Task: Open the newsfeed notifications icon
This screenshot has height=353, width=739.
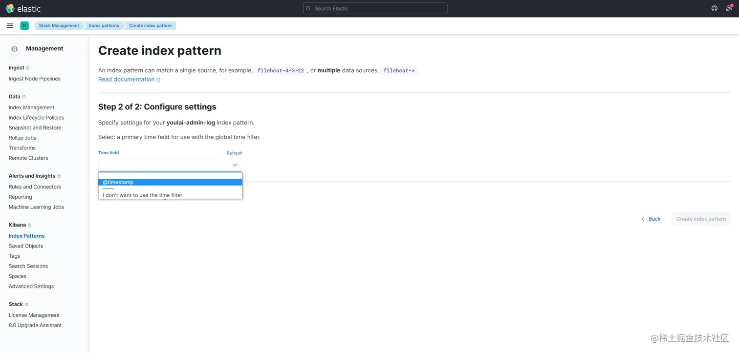Action: 729,8
